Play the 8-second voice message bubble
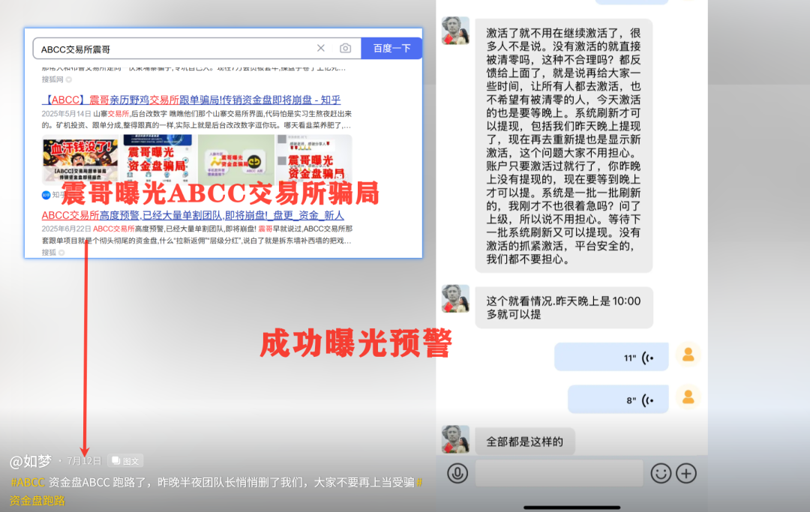Viewport: 810px width, 512px height. [617, 399]
